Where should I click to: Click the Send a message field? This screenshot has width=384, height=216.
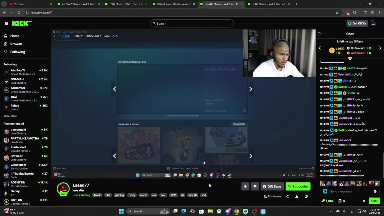[x=350, y=191]
